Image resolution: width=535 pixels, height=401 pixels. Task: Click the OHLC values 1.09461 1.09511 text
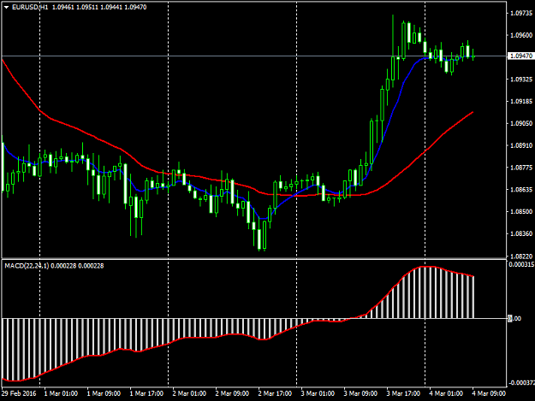75,7
